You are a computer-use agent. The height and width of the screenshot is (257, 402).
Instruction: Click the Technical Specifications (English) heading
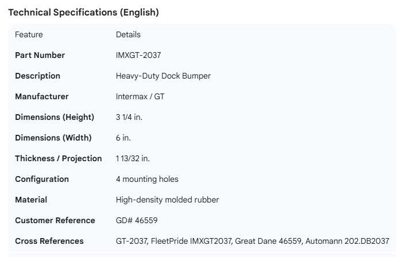83,12
